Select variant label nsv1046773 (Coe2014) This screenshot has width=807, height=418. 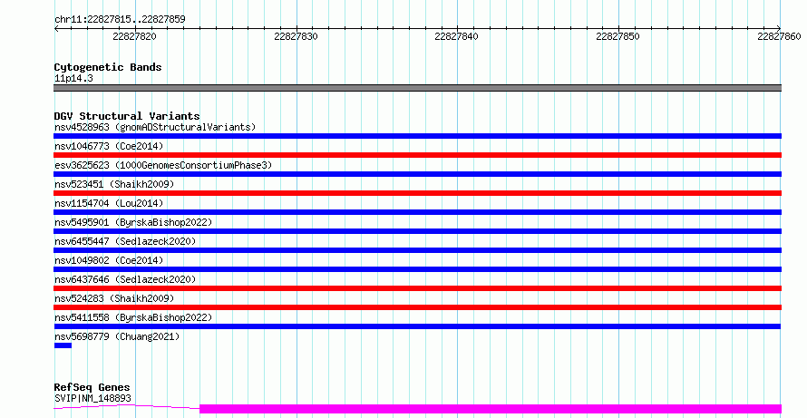click(109, 146)
